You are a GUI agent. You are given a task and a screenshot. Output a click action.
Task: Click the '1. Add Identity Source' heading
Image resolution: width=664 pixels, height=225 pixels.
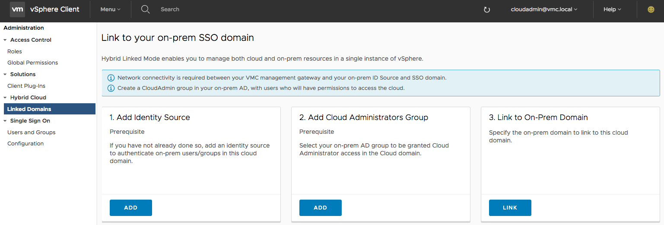tap(150, 117)
